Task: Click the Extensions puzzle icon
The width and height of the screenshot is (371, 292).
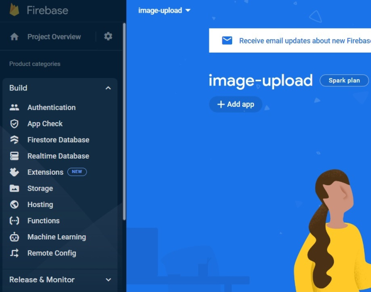Action: click(x=15, y=173)
